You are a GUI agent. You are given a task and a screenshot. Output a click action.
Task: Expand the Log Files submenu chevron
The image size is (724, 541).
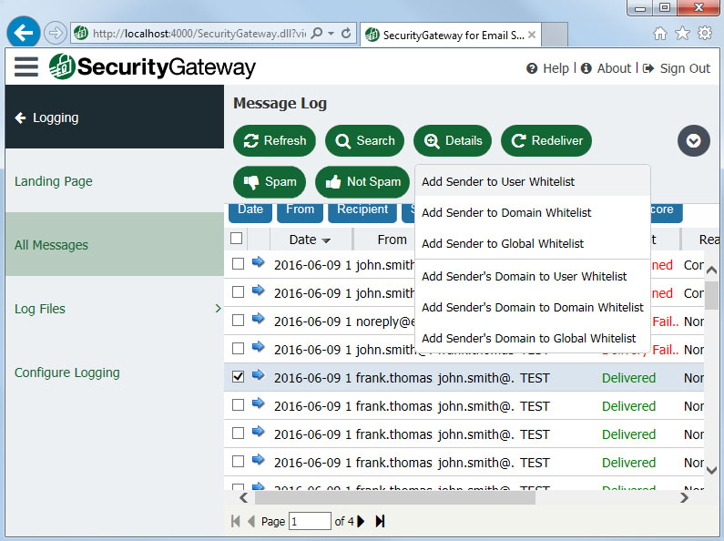[x=218, y=309]
